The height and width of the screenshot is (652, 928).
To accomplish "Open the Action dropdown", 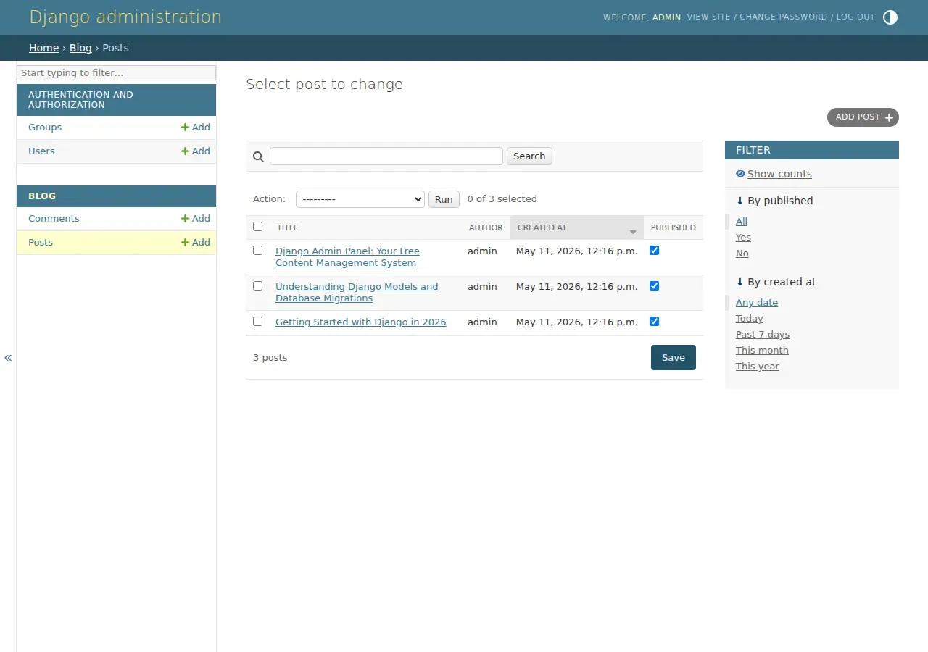I will tap(360, 199).
